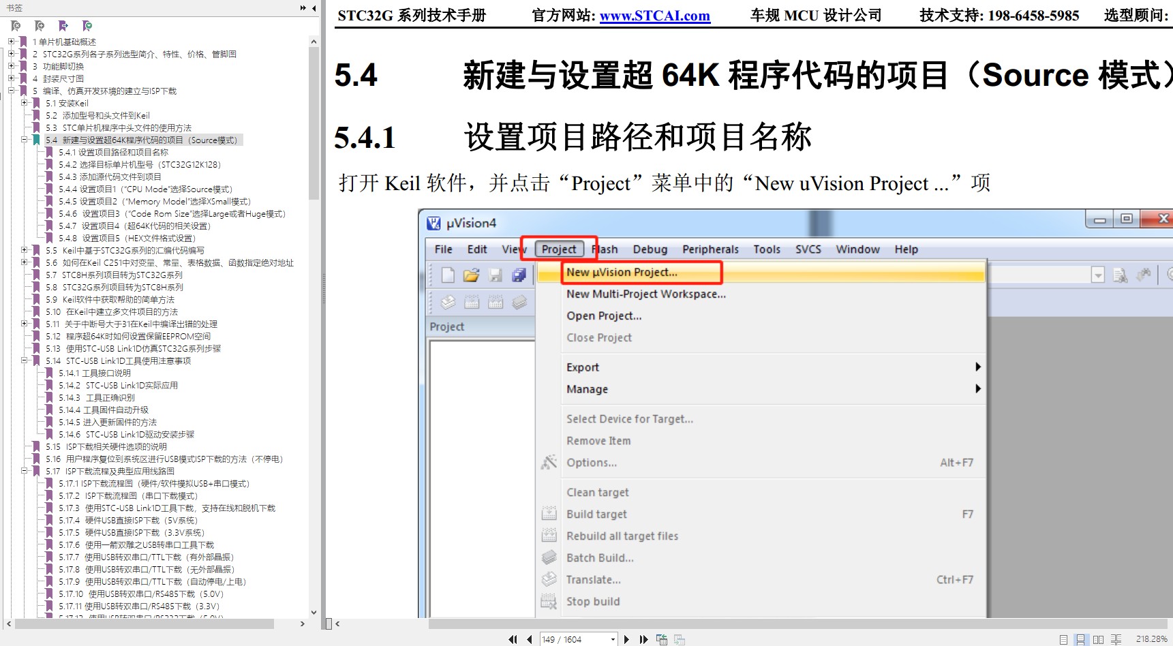Image resolution: width=1173 pixels, height=646 pixels.
Task: Go to the first page
Action: (x=513, y=639)
